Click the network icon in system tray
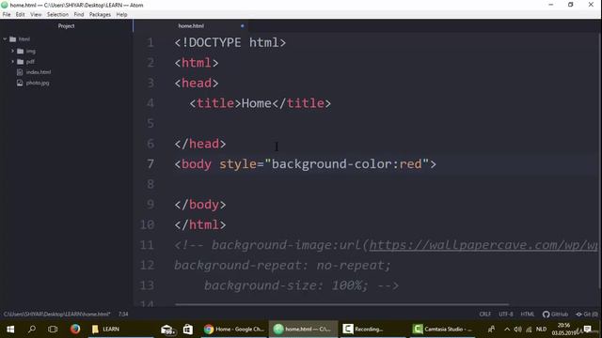Screen dimensions: 602x338 (x=529, y=330)
